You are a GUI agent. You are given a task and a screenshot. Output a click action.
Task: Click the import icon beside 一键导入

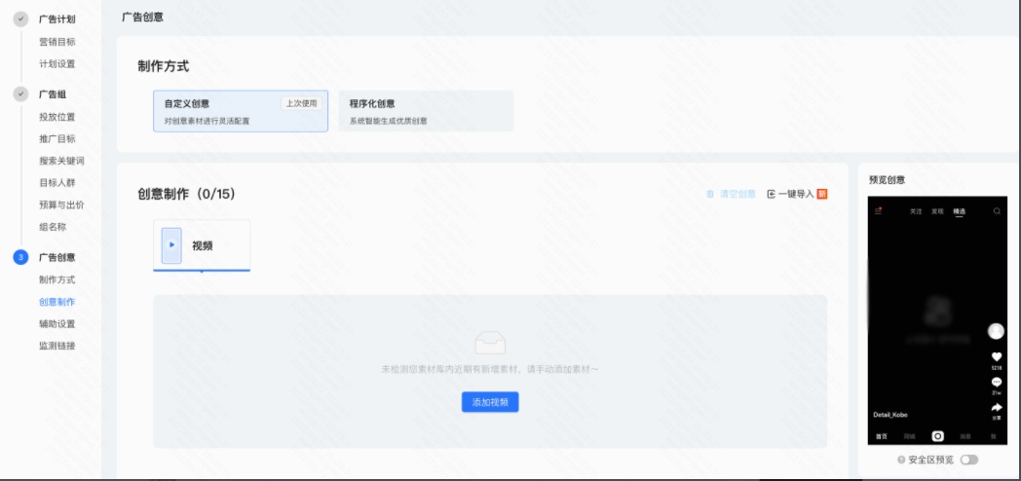pos(771,194)
